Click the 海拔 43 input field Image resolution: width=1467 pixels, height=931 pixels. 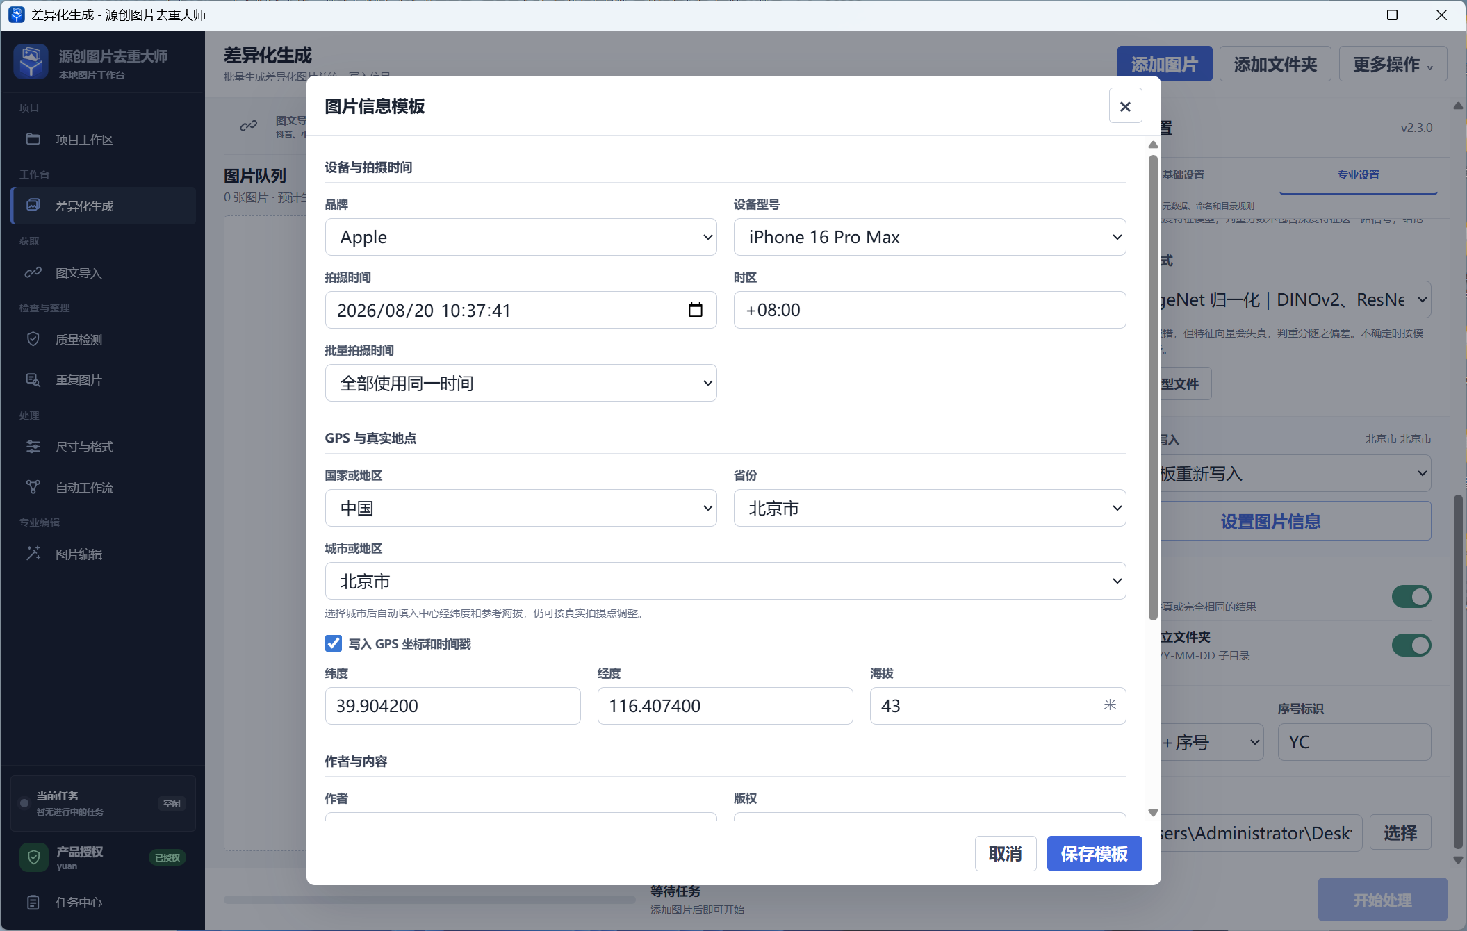click(x=997, y=706)
